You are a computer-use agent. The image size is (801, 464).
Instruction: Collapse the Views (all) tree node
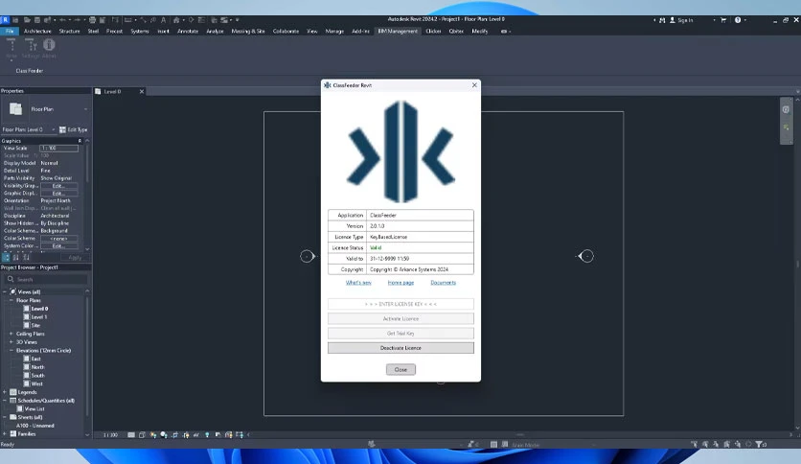pos(5,291)
